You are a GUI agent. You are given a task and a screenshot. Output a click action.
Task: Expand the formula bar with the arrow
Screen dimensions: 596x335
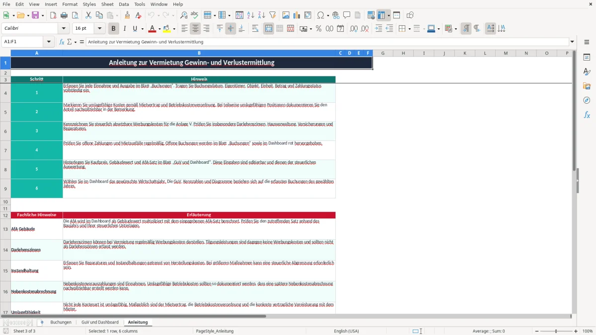click(x=572, y=42)
